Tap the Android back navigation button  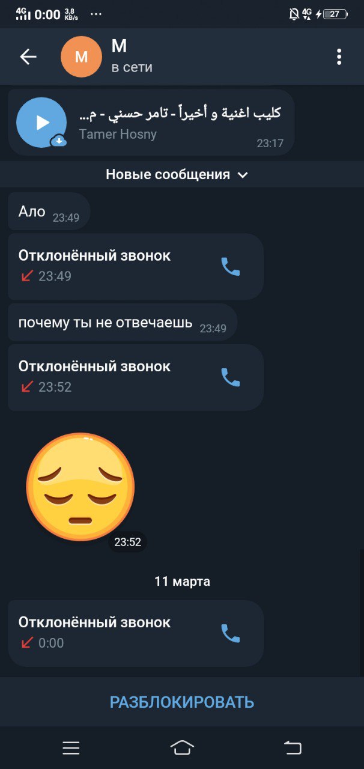pyautogui.click(x=293, y=747)
